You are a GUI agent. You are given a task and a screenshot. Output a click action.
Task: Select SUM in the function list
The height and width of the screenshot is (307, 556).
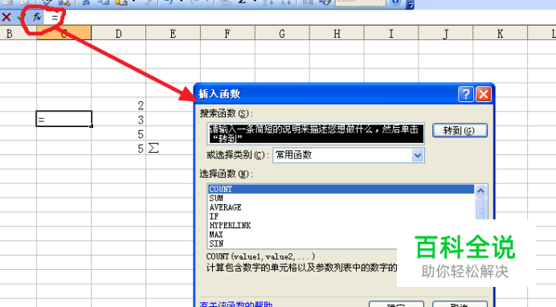(341, 199)
